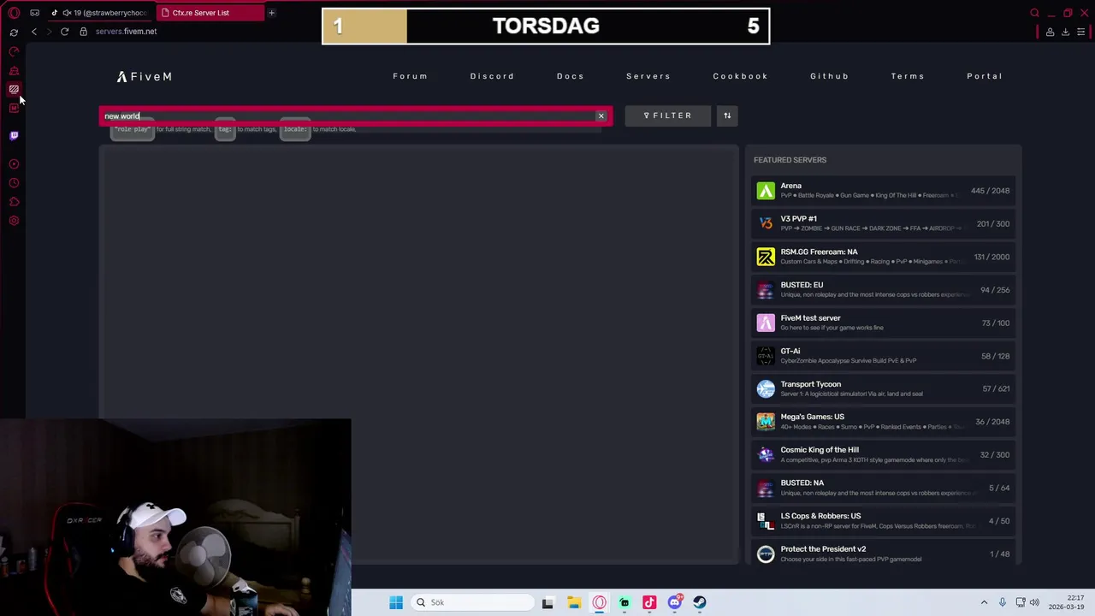Open browser tab search magnifier
Viewport: 1095px width, 616px height.
1034,13
